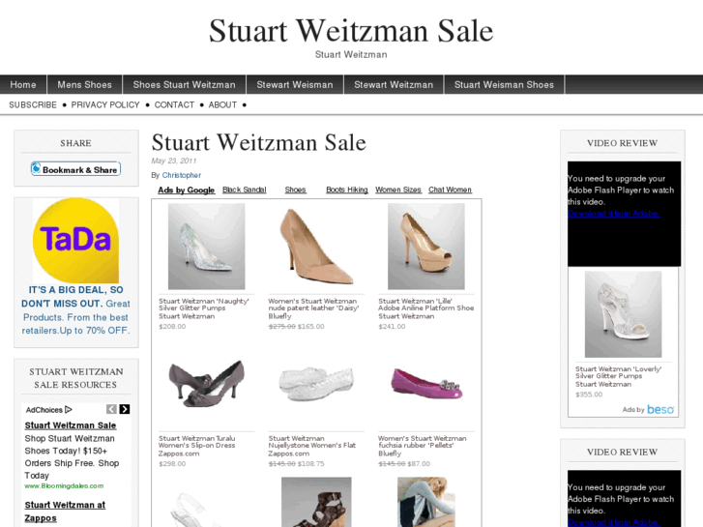Open the silver glitter 'Naughty' pump image

click(206, 247)
